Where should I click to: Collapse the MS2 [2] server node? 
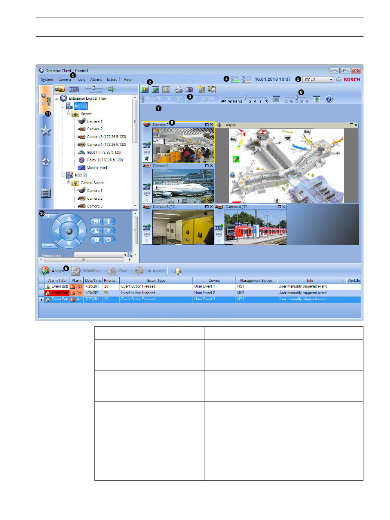point(63,175)
